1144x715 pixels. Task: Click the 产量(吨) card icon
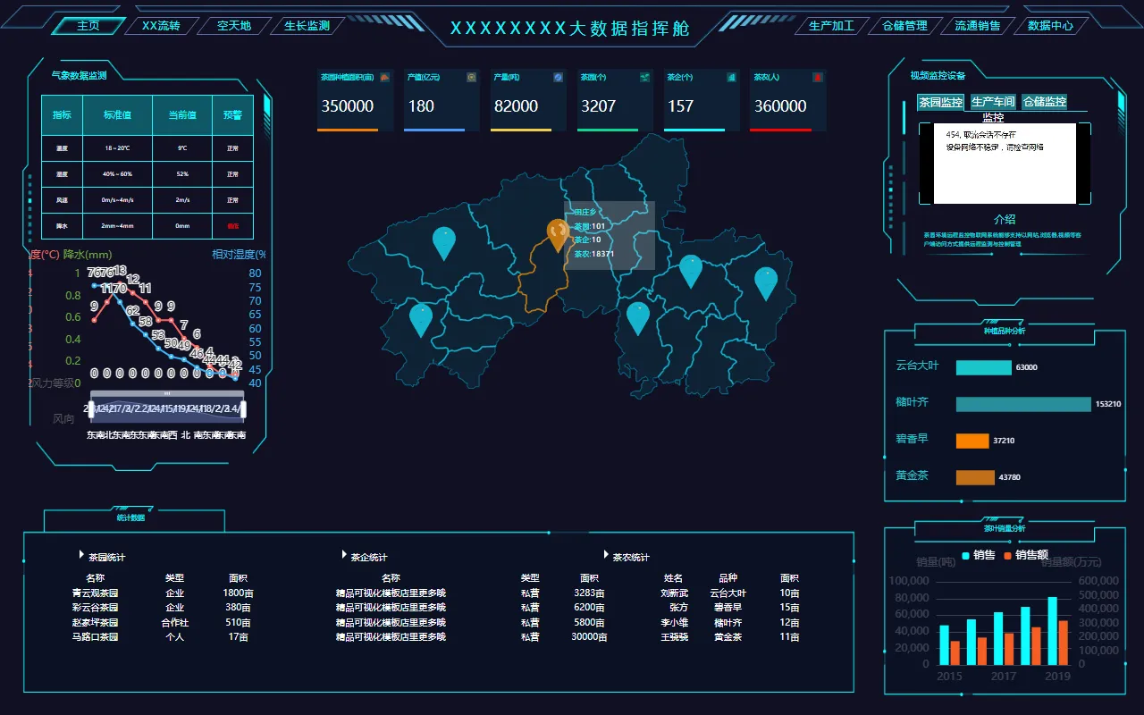[x=558, y=78]
